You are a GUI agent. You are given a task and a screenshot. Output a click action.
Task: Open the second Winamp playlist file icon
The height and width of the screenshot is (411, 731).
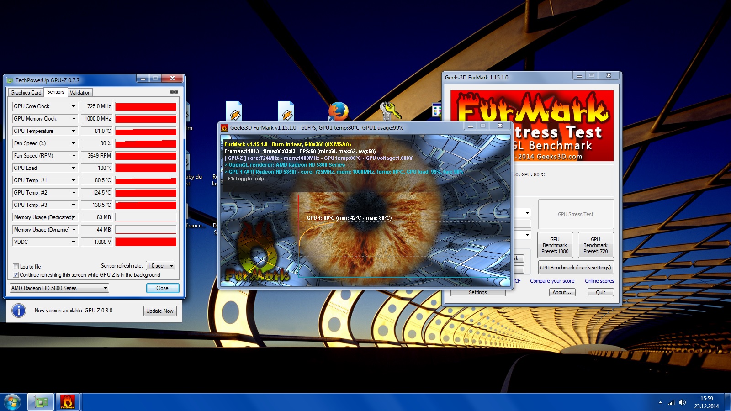coord(286,111)
